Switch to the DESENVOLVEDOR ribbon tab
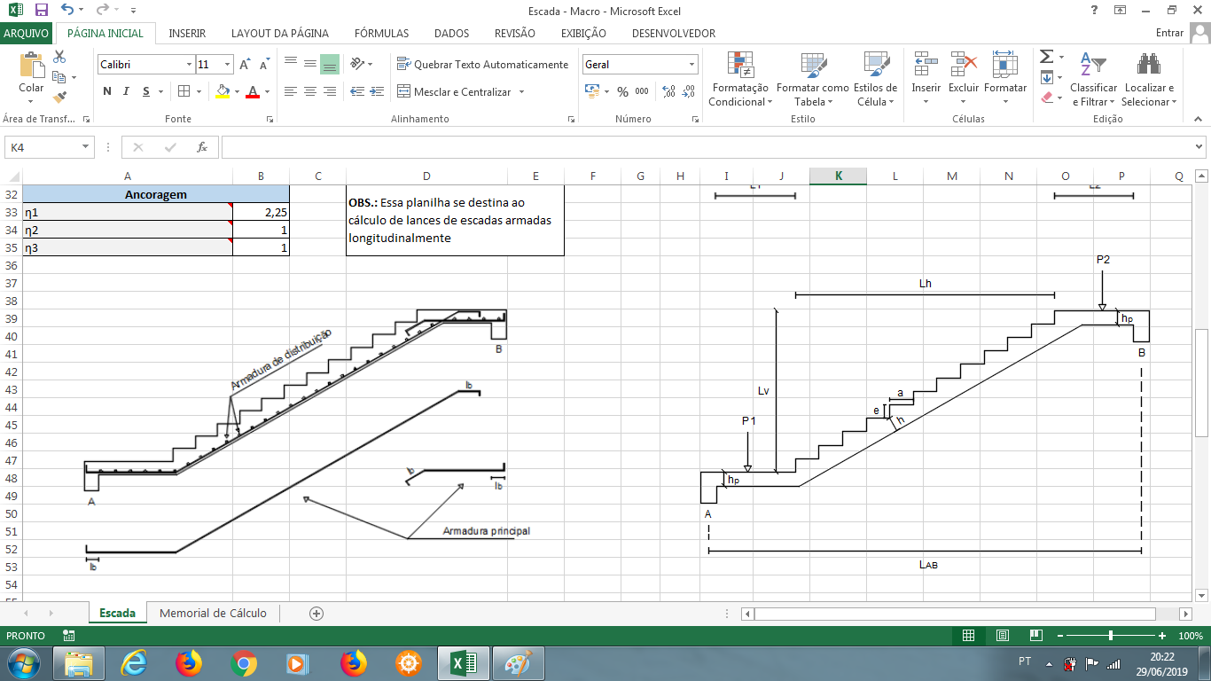 [x=674, y=33]
